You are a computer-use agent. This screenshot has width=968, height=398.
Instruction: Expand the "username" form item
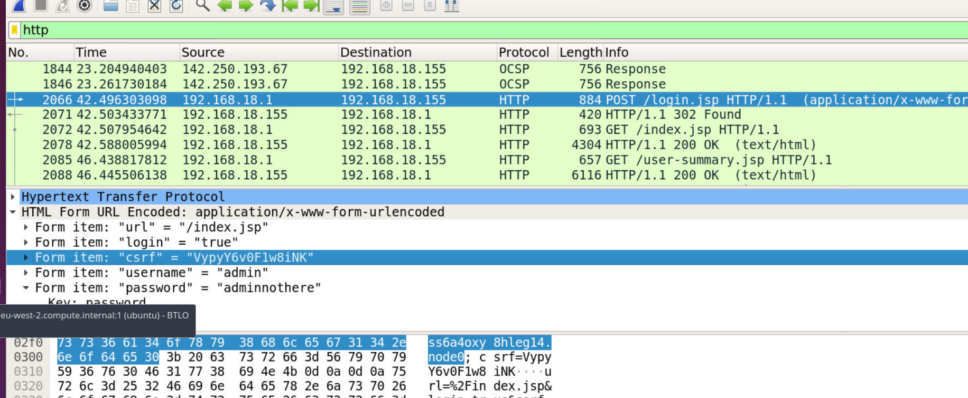[26, 273]
